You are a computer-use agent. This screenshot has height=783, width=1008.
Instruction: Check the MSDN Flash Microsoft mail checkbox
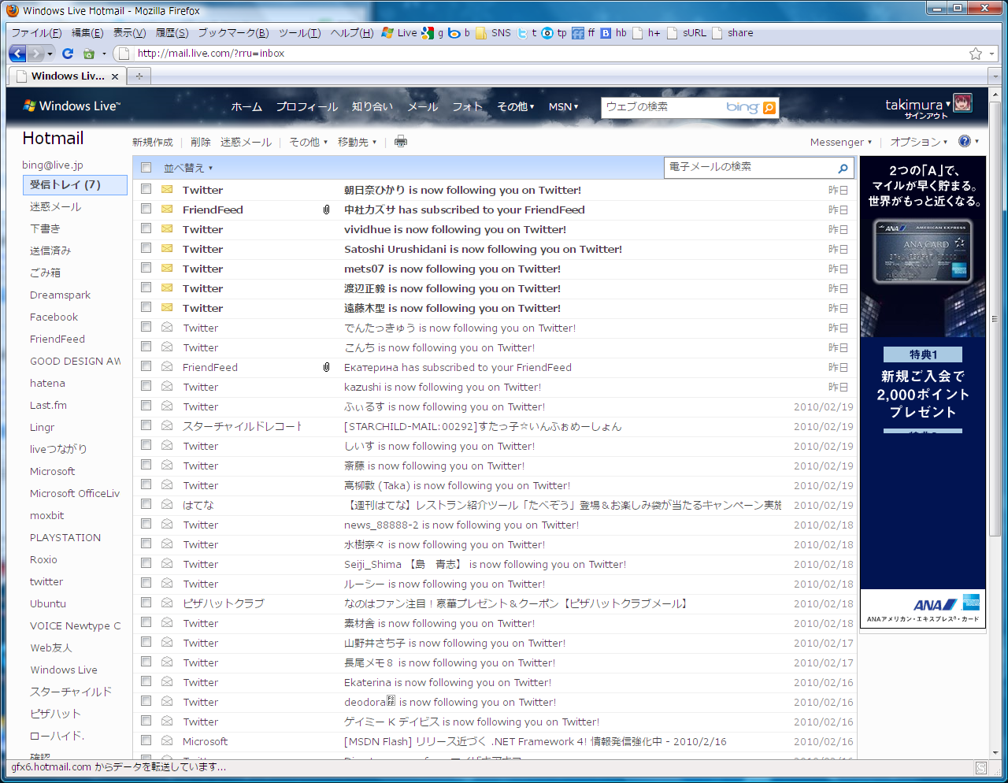pos(146,740)
